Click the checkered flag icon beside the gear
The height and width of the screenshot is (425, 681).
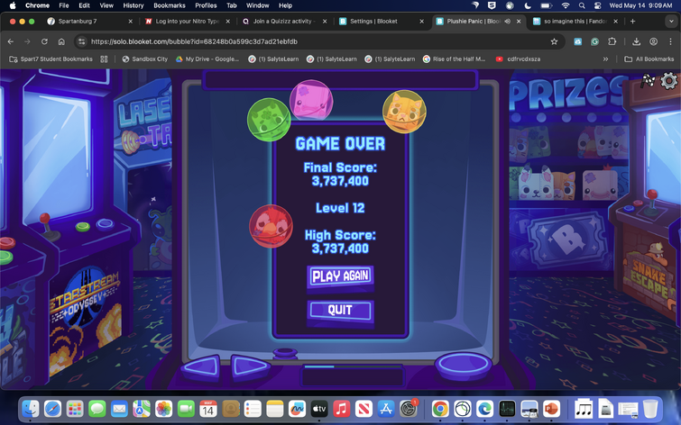[x=648, y=81]
